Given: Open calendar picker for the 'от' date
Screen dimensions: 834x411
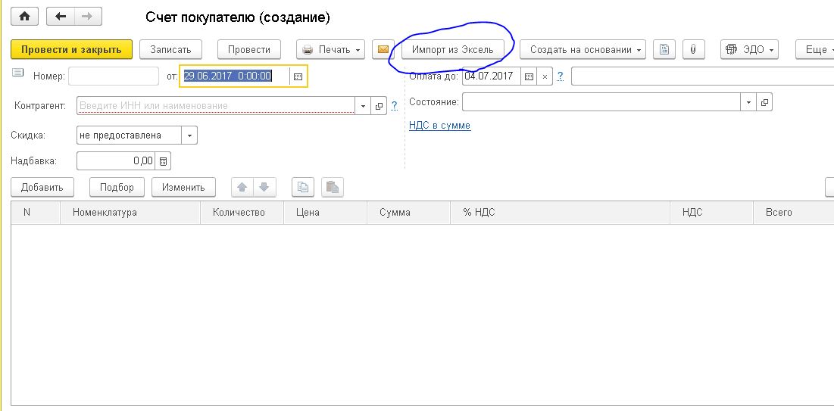Looking at the screenshot, I should point(298,76).
